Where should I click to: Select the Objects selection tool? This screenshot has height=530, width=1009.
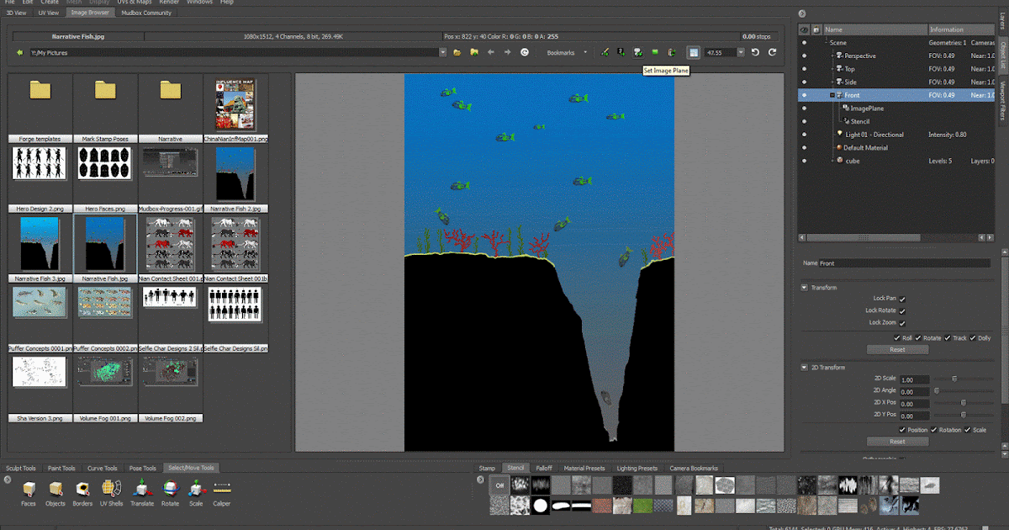pyautogui.click(x=55, y=490)
